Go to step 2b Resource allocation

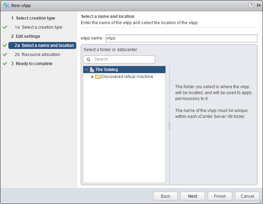pos(37,55)
